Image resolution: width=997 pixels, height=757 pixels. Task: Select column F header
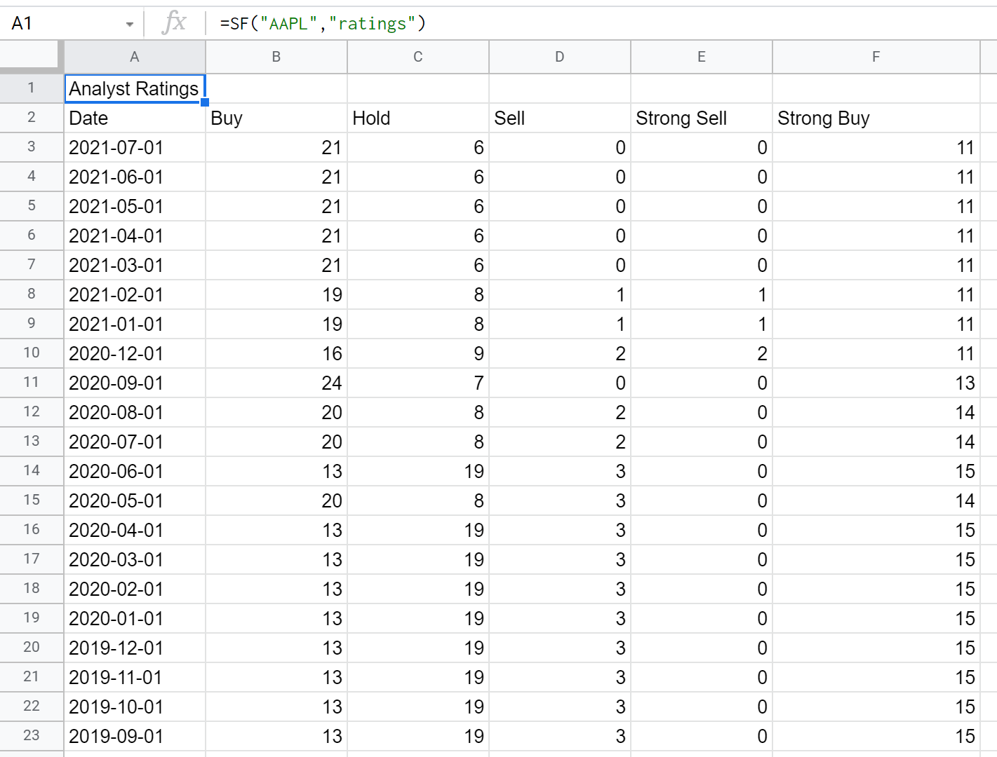(876, 57)
